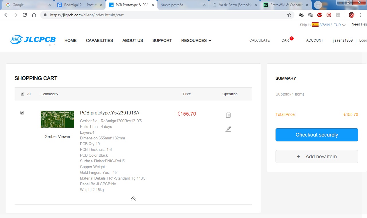Open the browser home page

[x=34, y=15]
